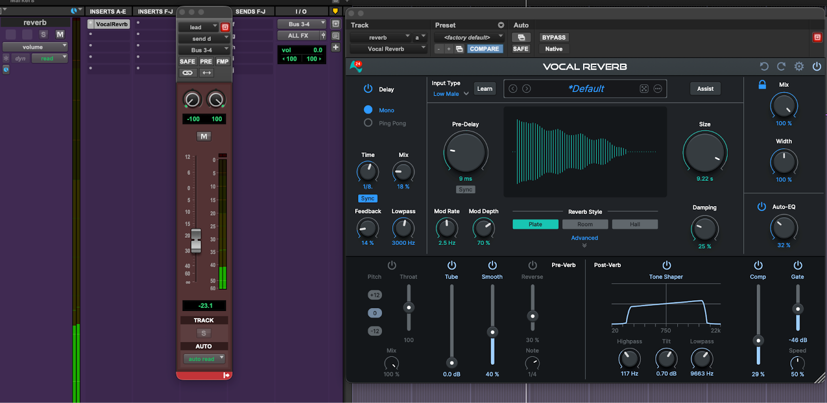Toggle the Reverse power button
827x403 pixels.
click(x=532, y=265)
